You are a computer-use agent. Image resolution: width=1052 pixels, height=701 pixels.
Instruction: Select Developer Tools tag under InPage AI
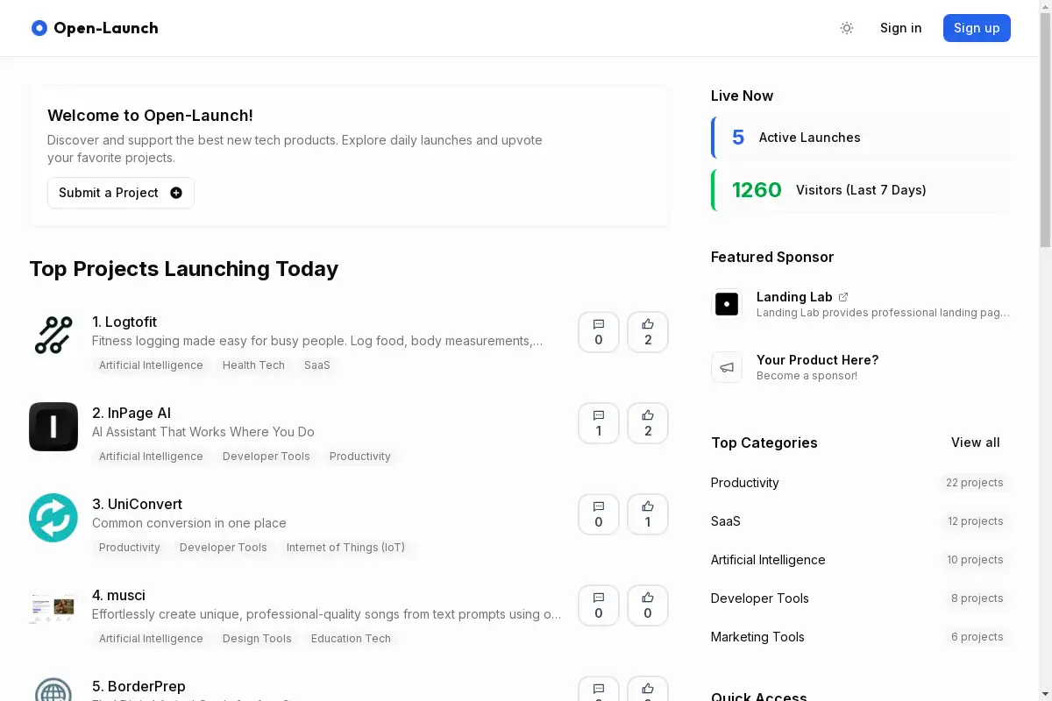click(x=267, y=457)
